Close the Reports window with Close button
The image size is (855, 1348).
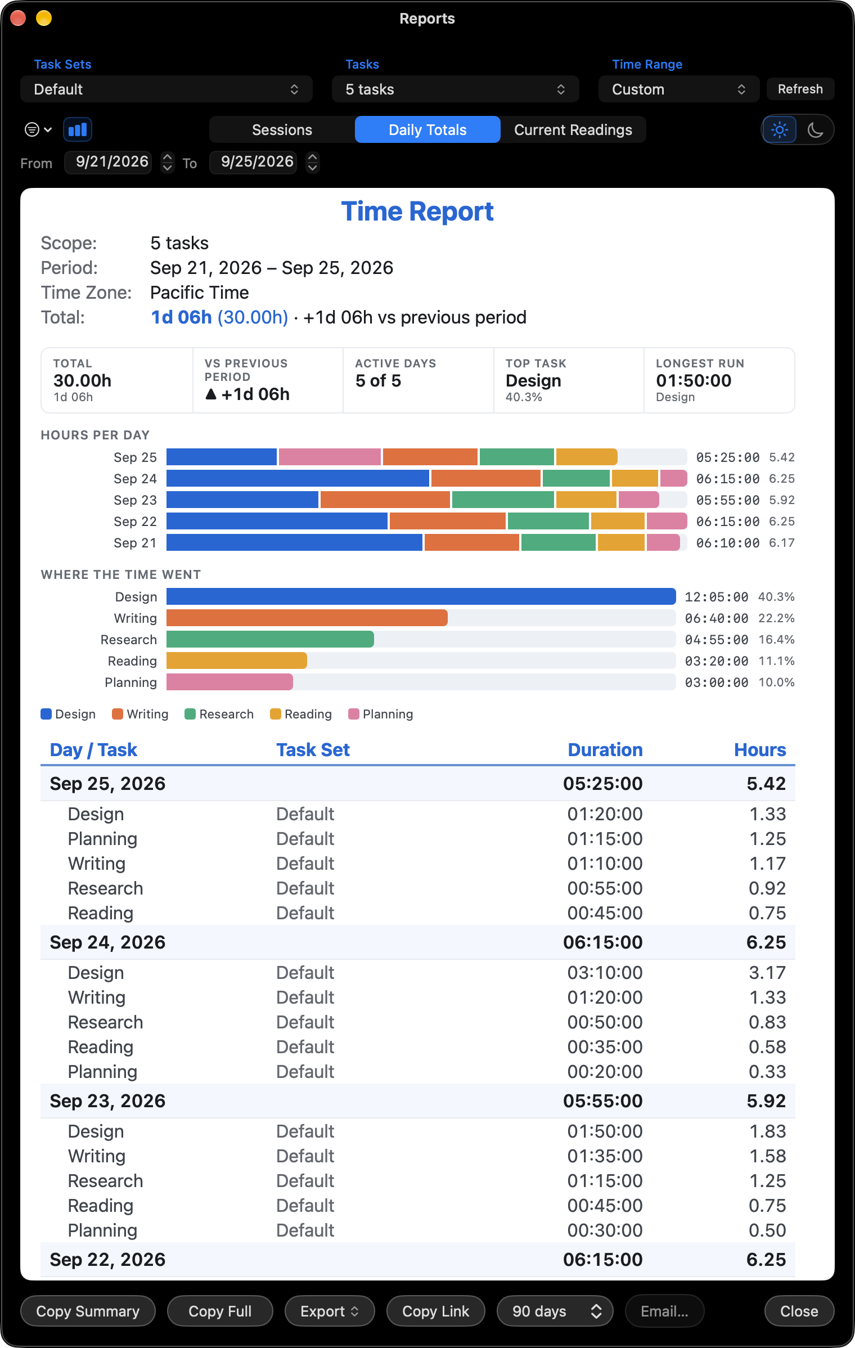pos(799,1311)
